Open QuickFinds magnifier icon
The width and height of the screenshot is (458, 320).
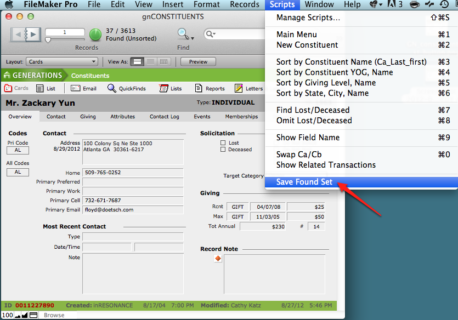(x=112, y=88)
